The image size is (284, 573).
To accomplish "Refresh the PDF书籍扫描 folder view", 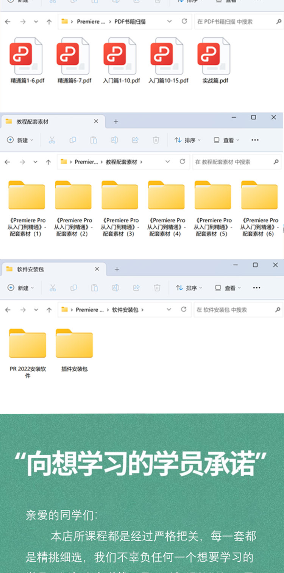I will [x=184, y=22].
